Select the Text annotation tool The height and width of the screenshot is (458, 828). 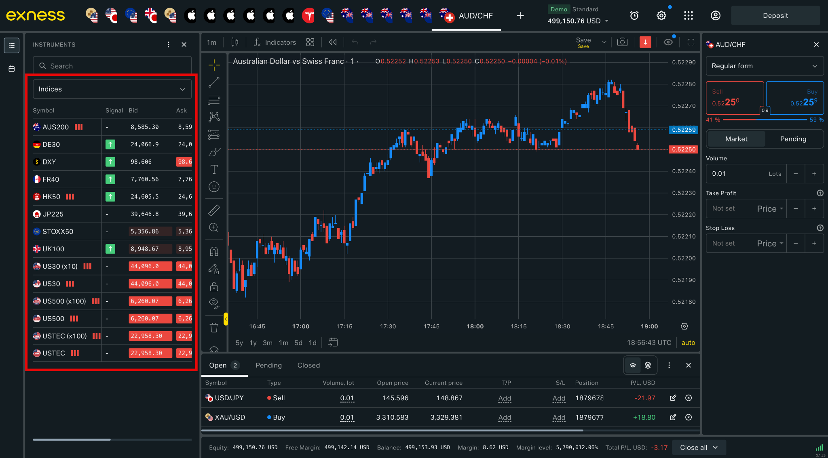[214, 169]
